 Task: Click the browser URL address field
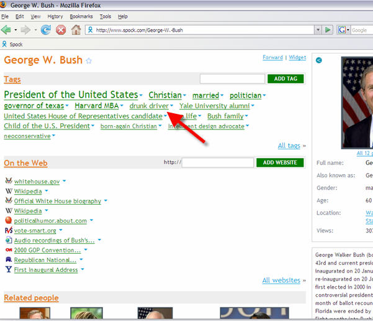[200, 30]
